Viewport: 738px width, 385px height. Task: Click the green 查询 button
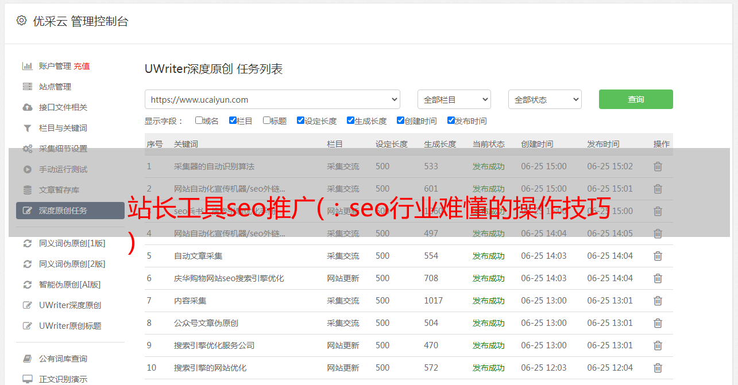(x=636, y=99)
